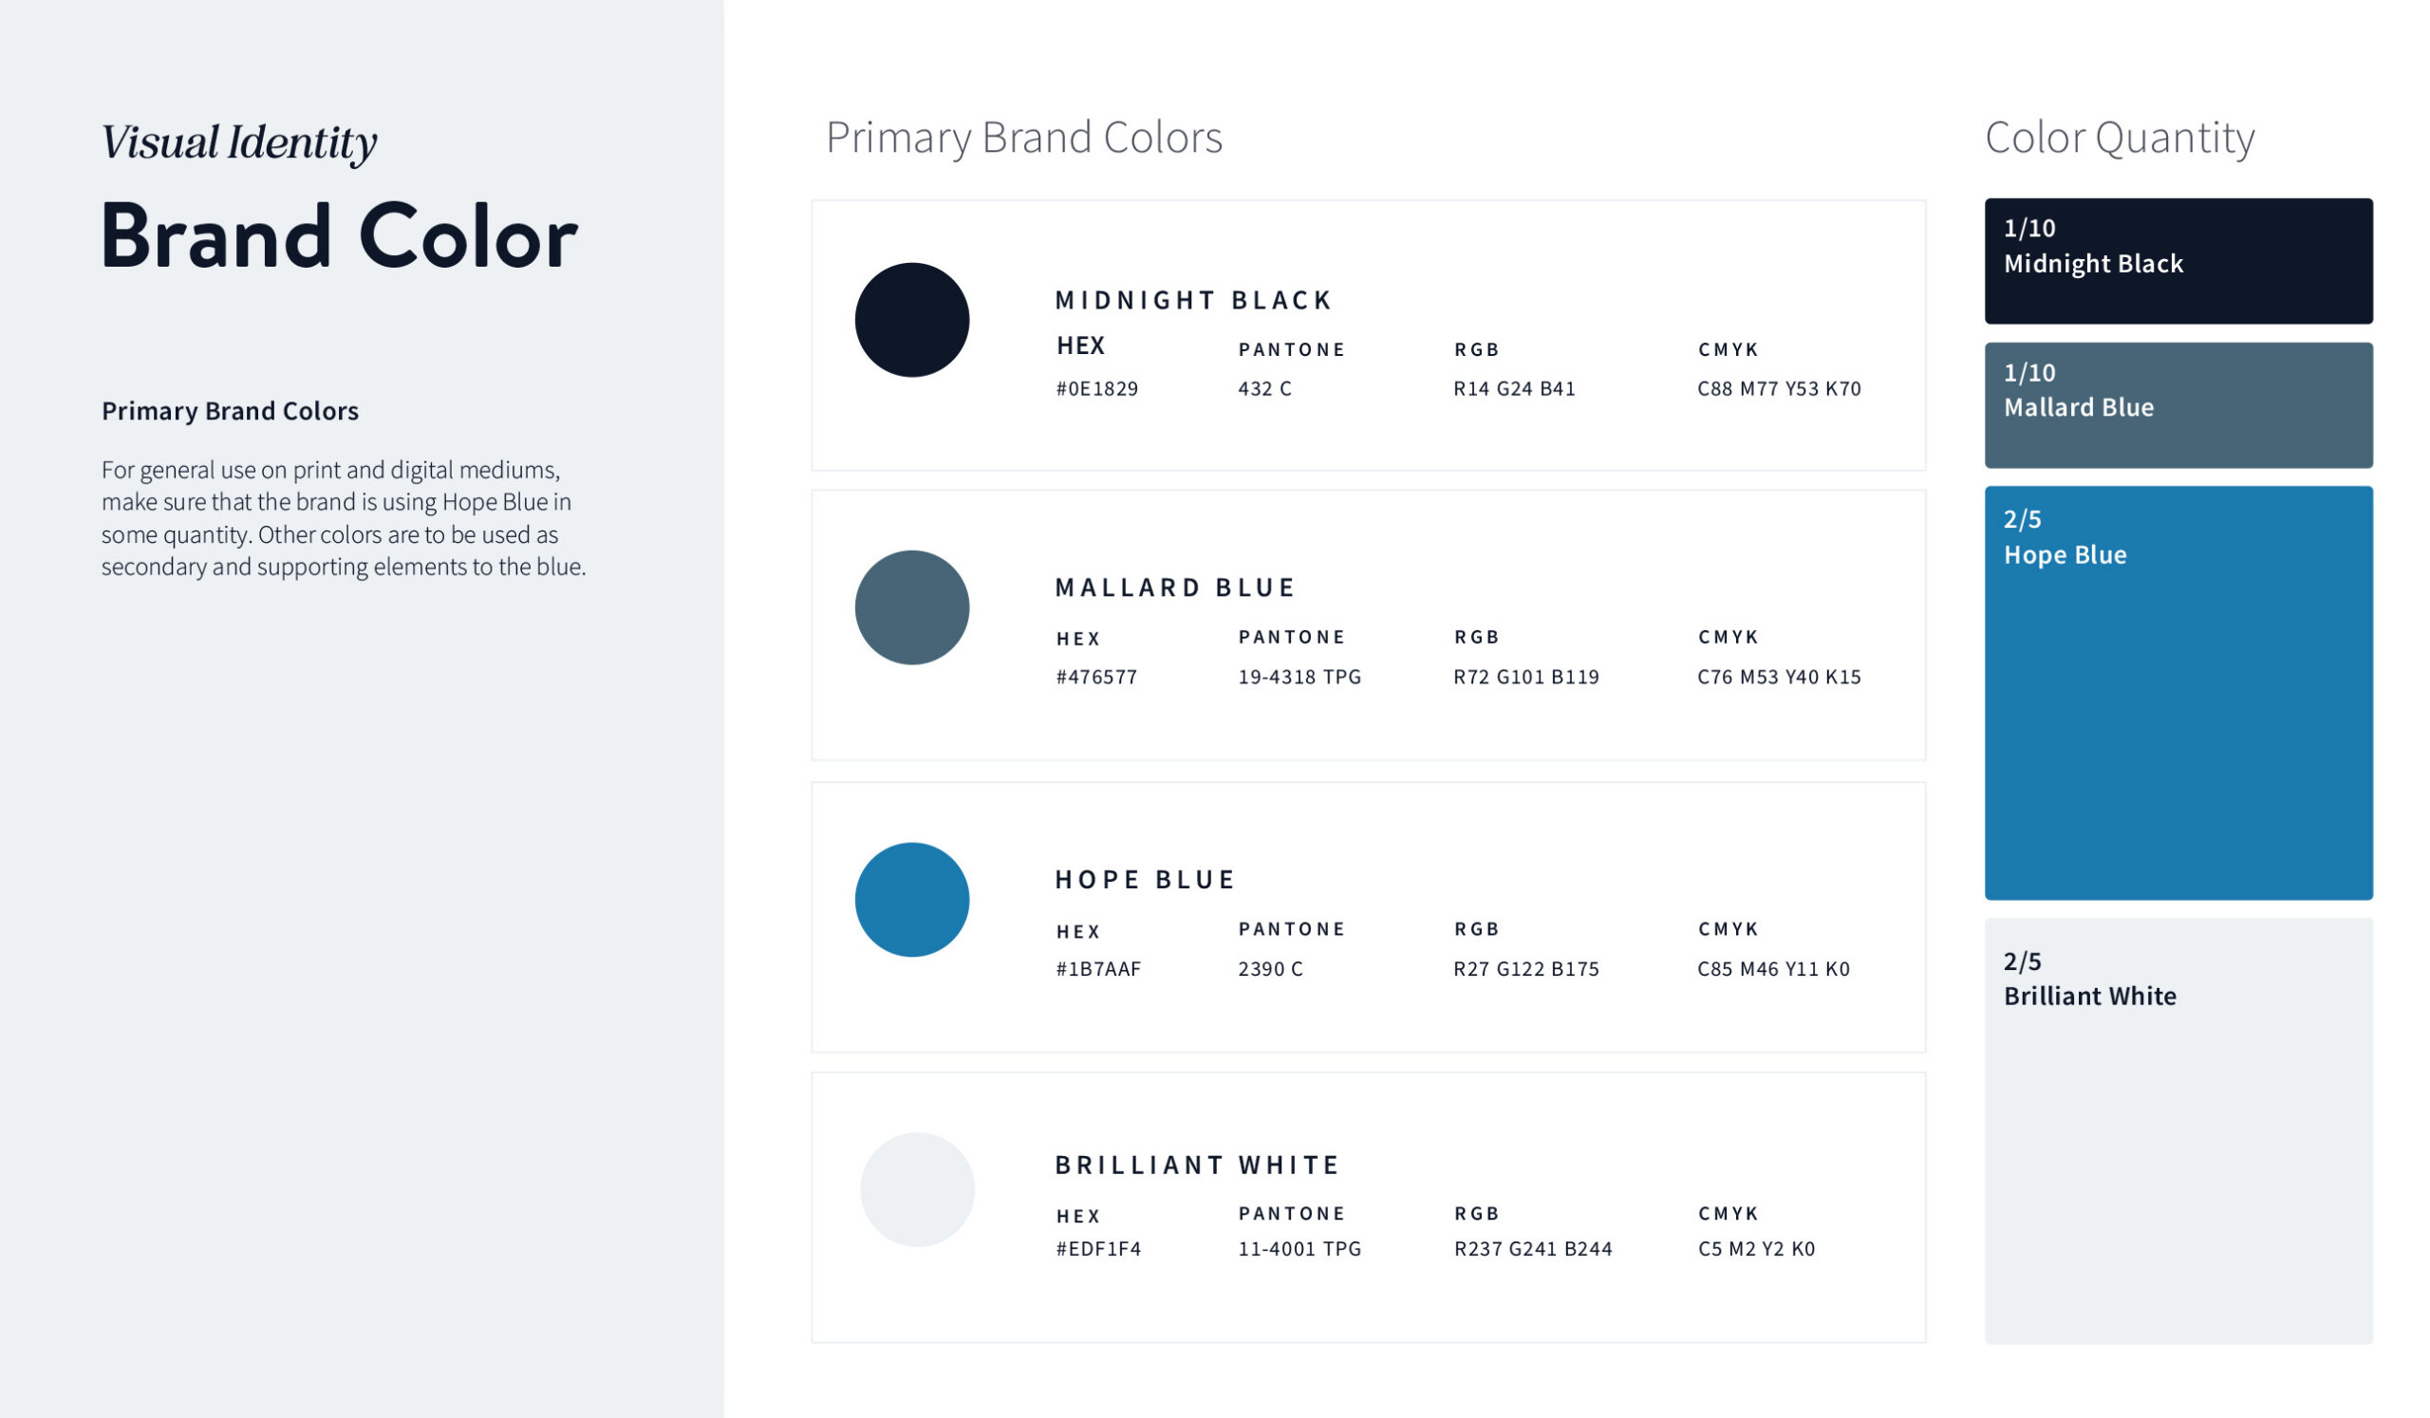Click the Hope Blue circle swatch
This screenshot has width=2430, height=1418.
(911, 900)
